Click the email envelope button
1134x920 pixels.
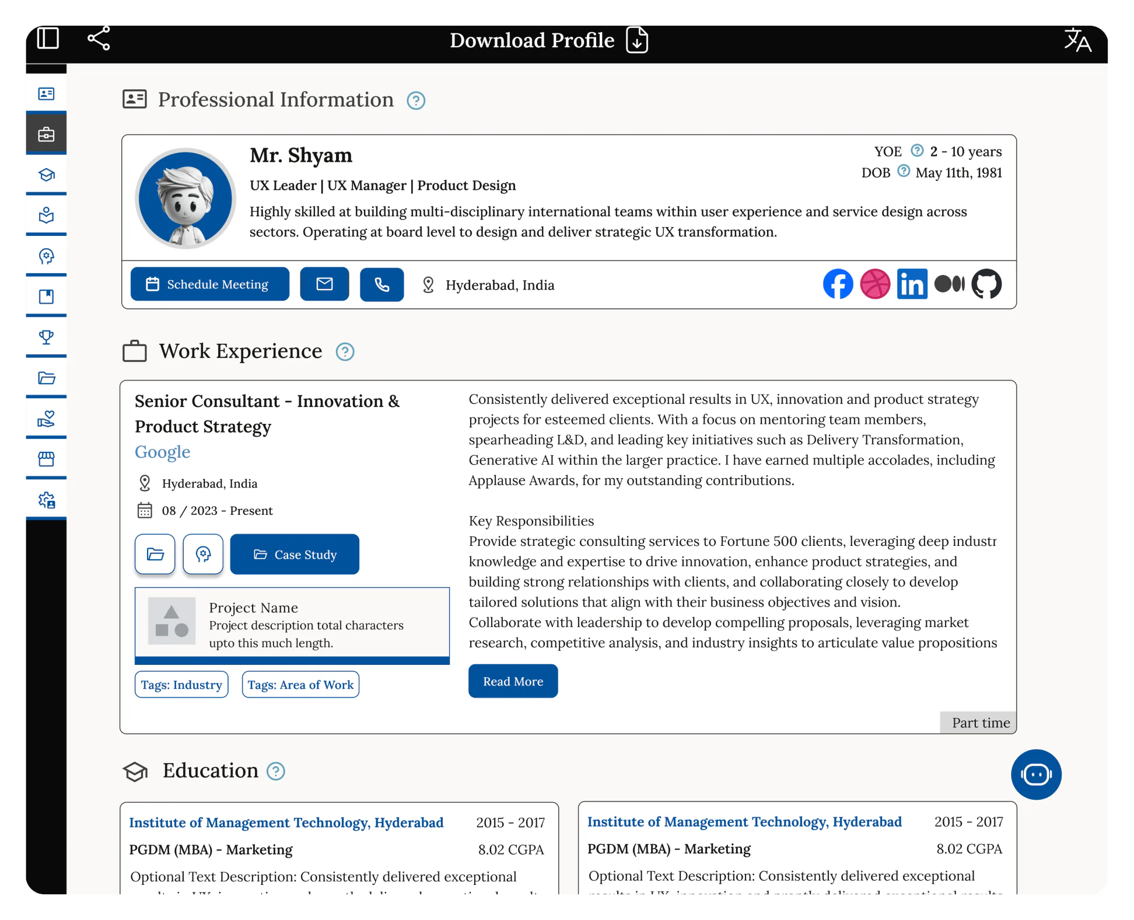[324, 284]
